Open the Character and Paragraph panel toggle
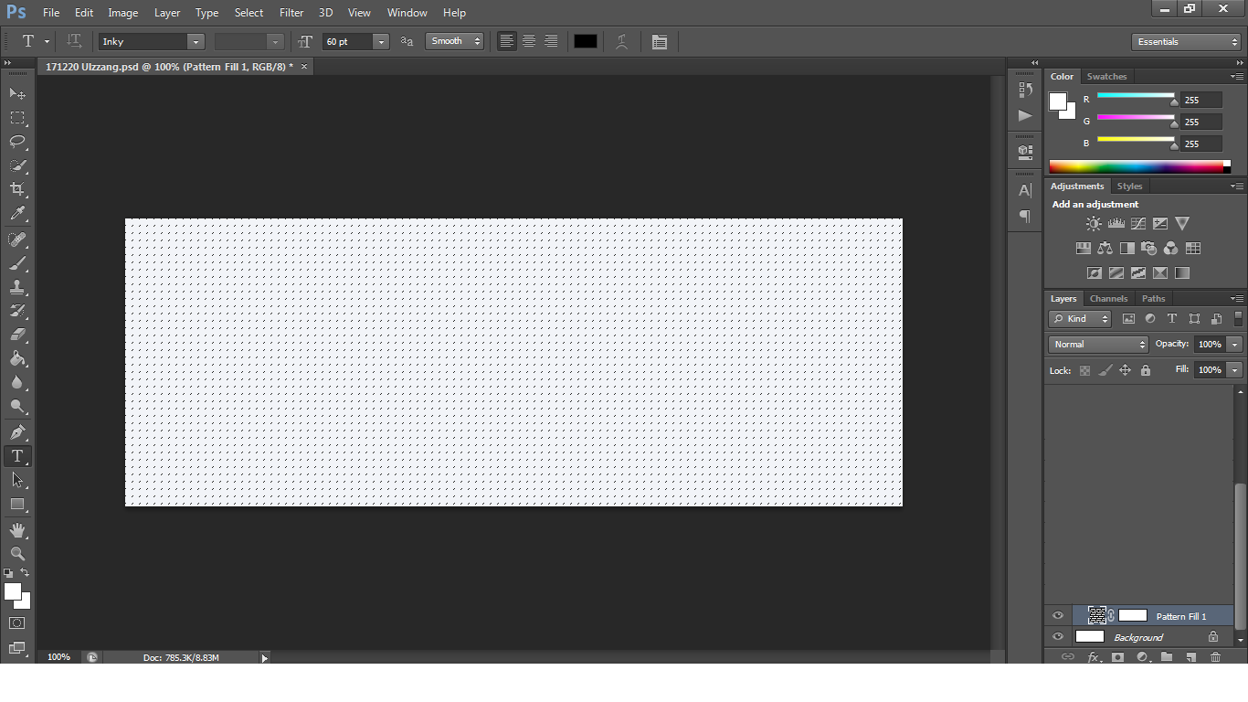The image size is (1248, 702). [660, 42]
